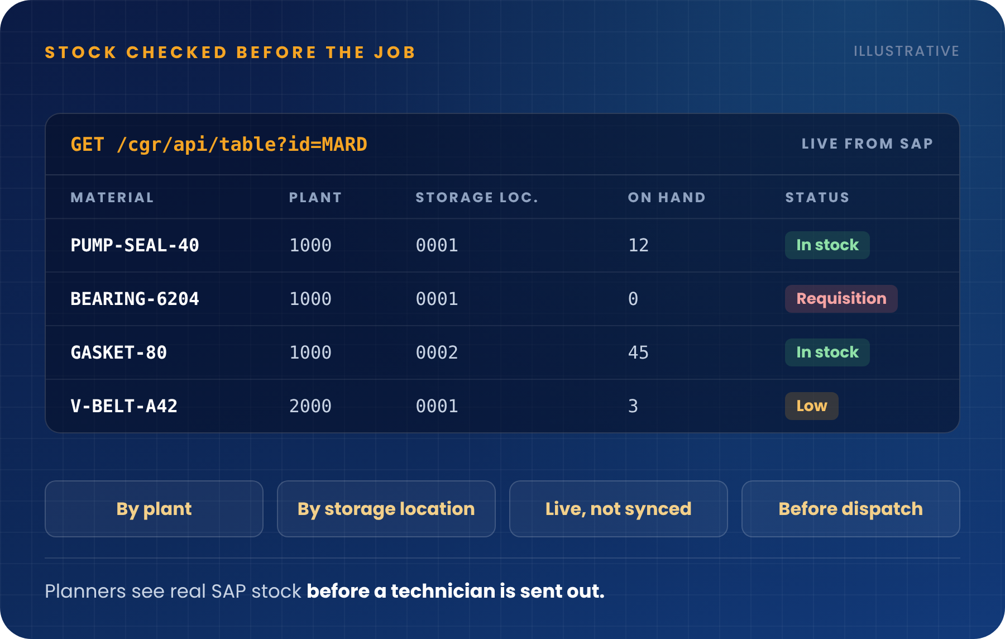The height and width of the screenshot is (639, 1005).
Task: Click on-hand quantity 3 for V-BELT-A42
Action: 633,406
